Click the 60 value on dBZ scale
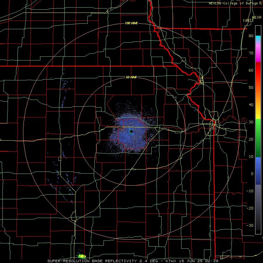Viewport: 263px width, 263px height. point(251,70)
